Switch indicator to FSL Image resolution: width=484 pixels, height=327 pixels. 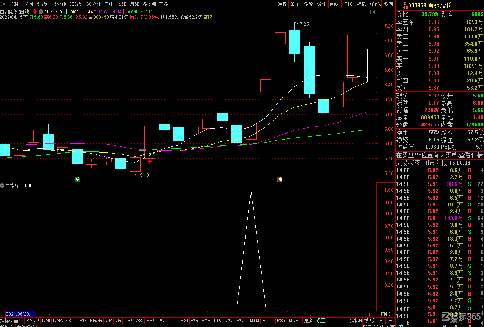pyautogui.click(x=70, y=321)
